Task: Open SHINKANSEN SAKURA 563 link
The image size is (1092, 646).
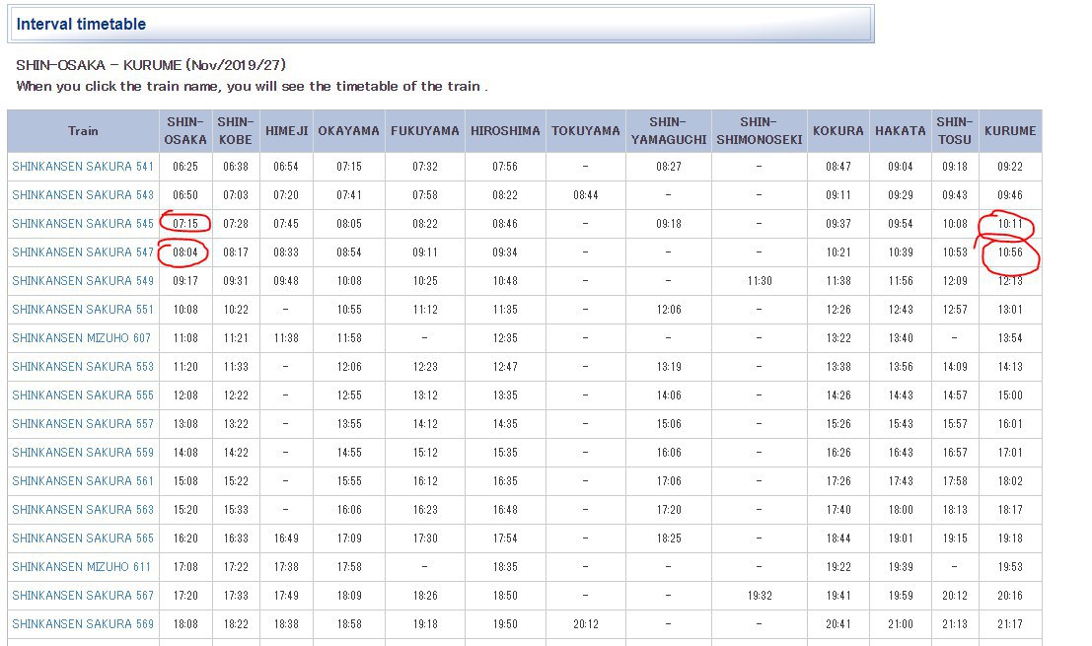Action: coord(83,510)
